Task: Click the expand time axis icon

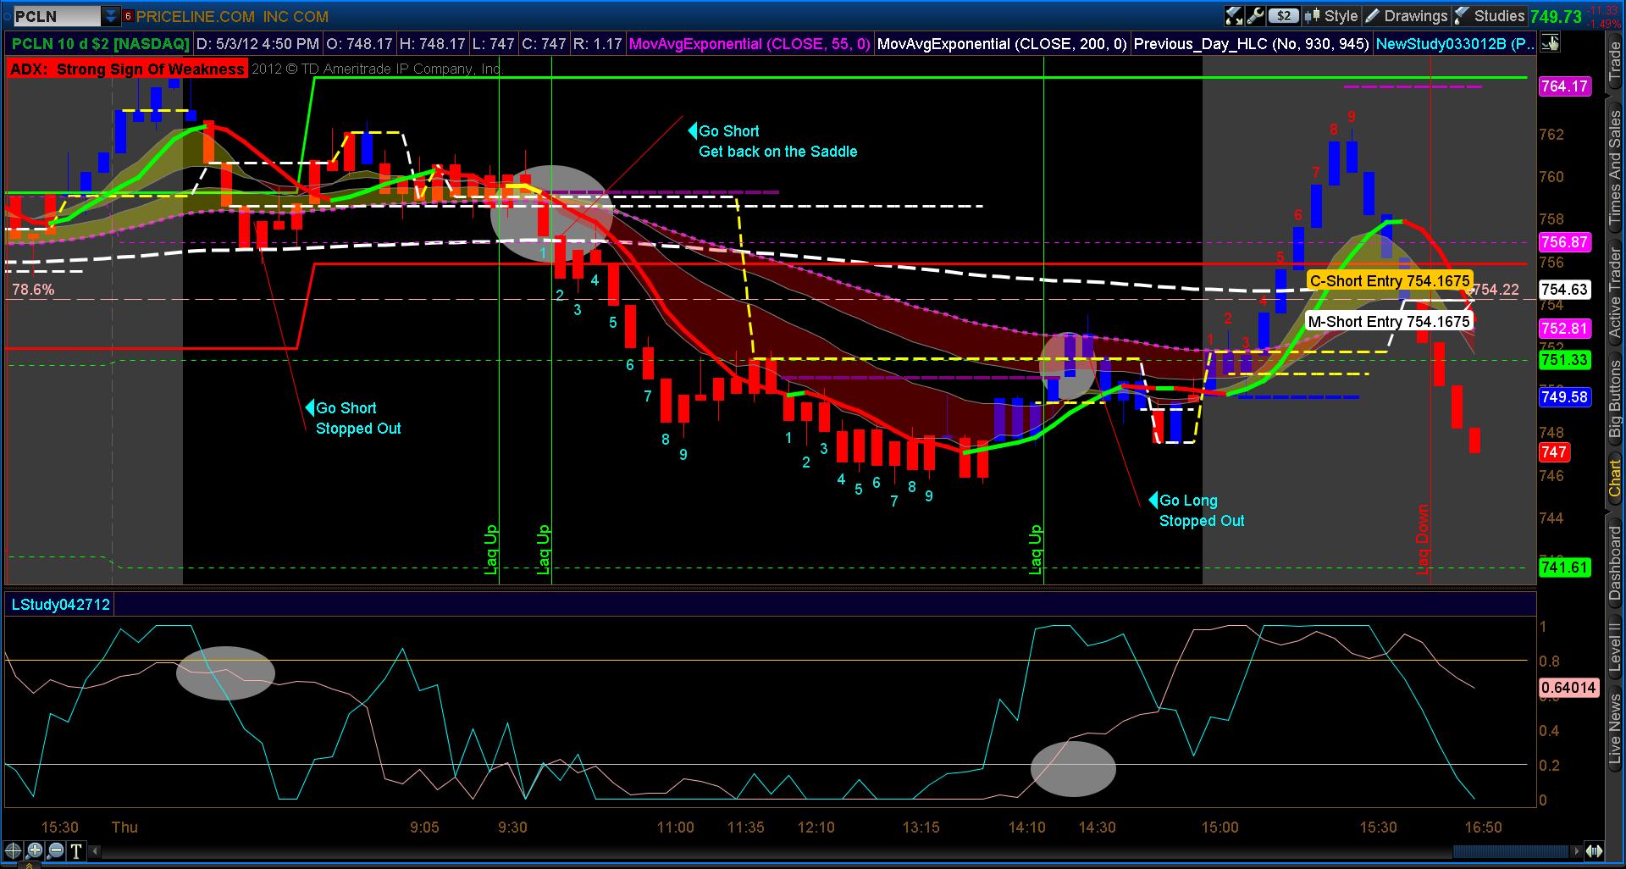Action: click(x=1596, y=851)
